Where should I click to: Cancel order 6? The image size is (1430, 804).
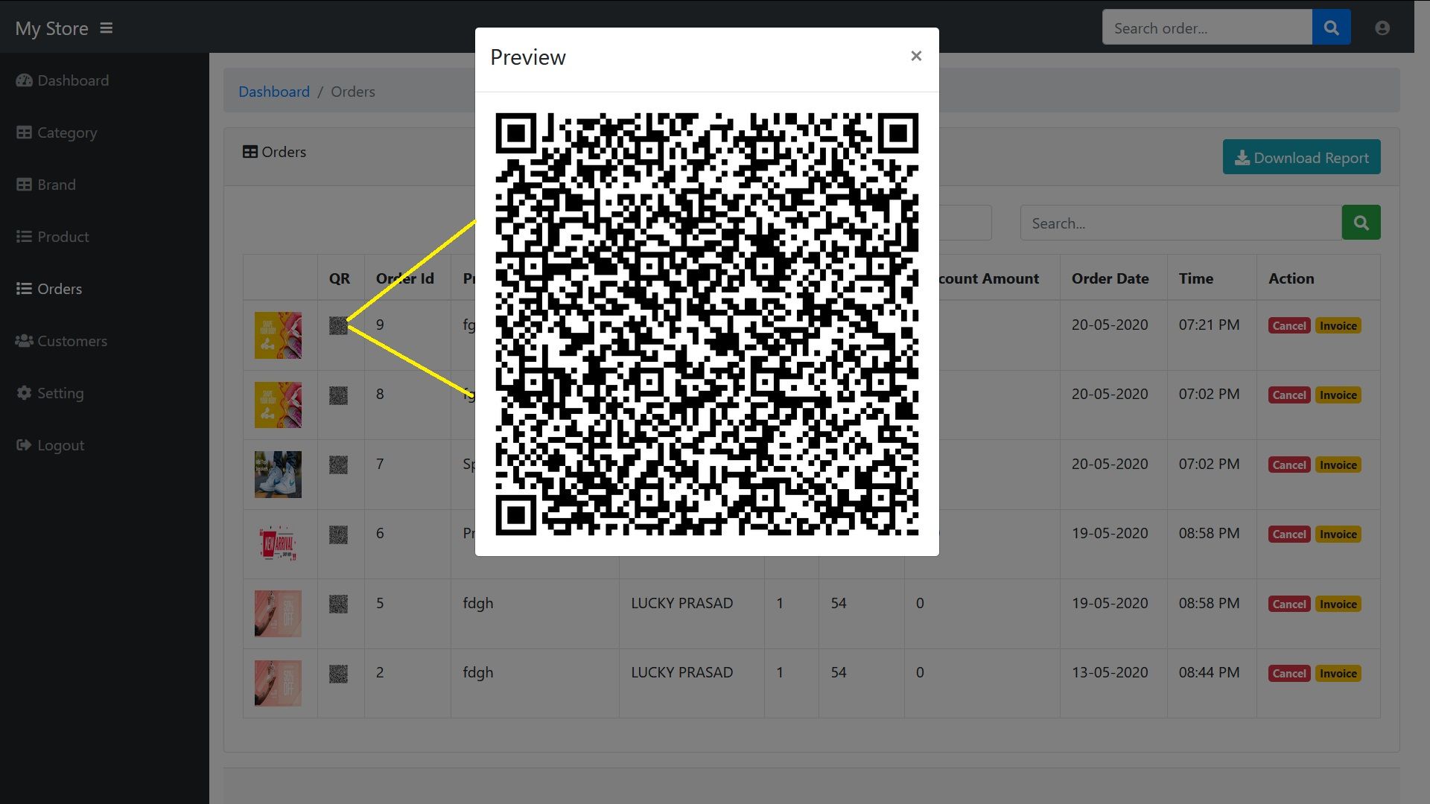1289,534
